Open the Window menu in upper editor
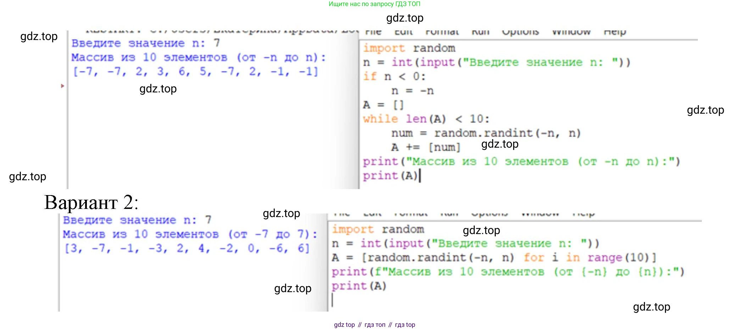This screenshot has height=330, width=750. pyautogui.click(x=571, y=32)
